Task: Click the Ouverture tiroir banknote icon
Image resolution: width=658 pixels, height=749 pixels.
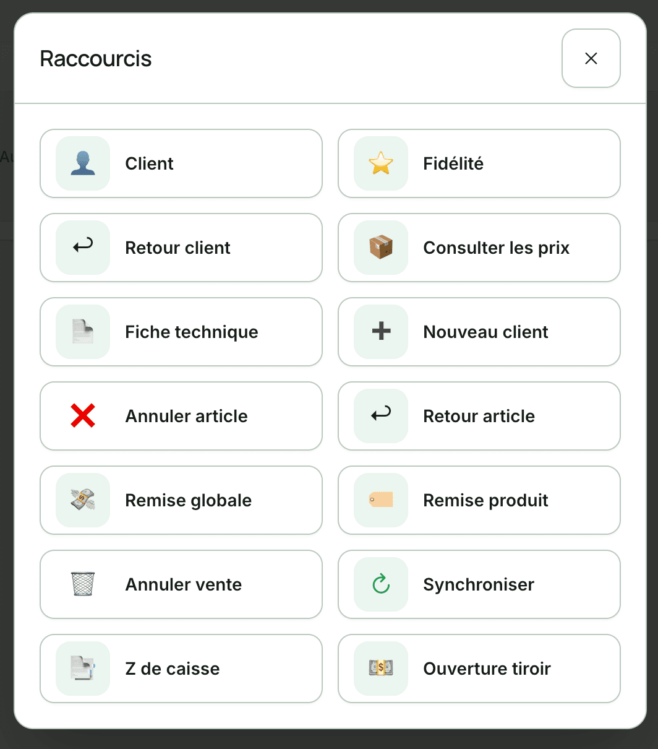Action: tap(381, 669)
